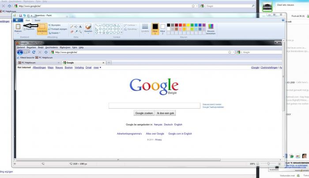Open the dropdown arrow under Plakken
Screen dimensions: 309x178
[18, 33]
